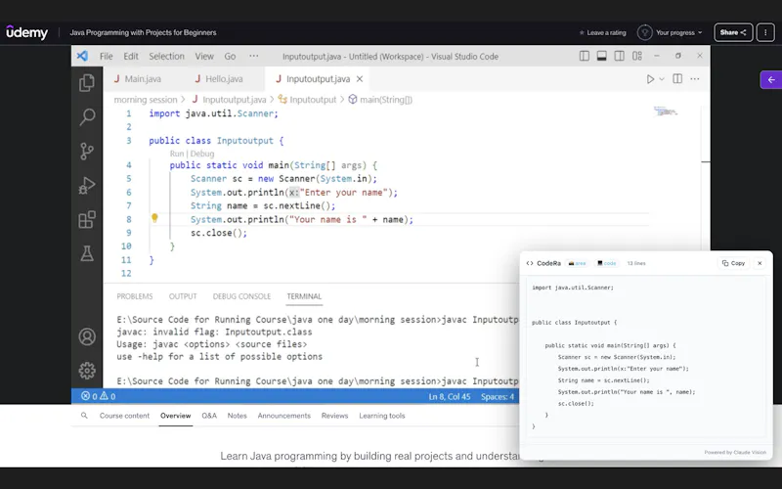782x489 pixels.
Task: Split the editor to the right
Action: pyautogui.click(x=677, y=79)
